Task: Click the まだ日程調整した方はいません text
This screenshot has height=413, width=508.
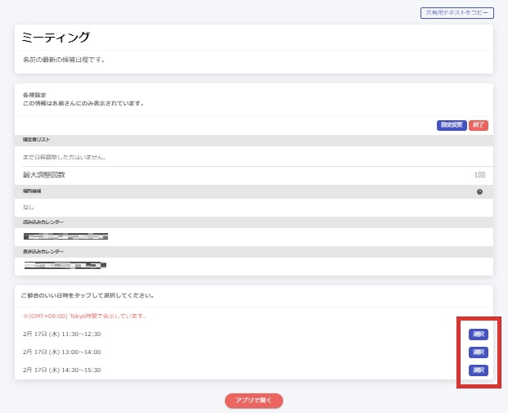Action: pyautogui.click(x=65, y=157)
